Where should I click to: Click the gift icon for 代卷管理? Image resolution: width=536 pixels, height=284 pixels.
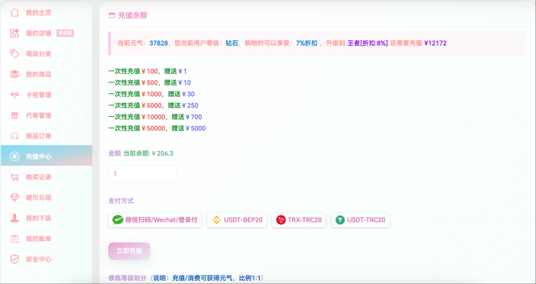(x=14, y=115)
